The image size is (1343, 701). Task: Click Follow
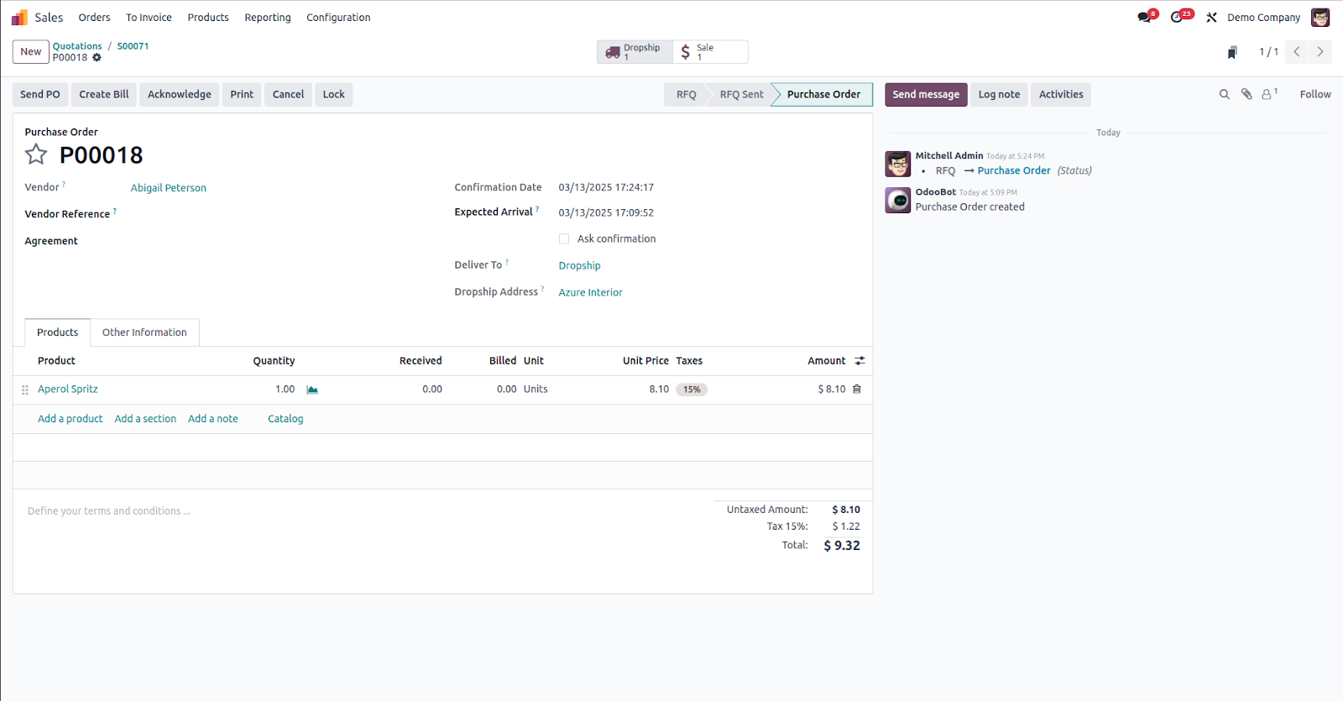pyautogui.click(x=1315, y=94)
